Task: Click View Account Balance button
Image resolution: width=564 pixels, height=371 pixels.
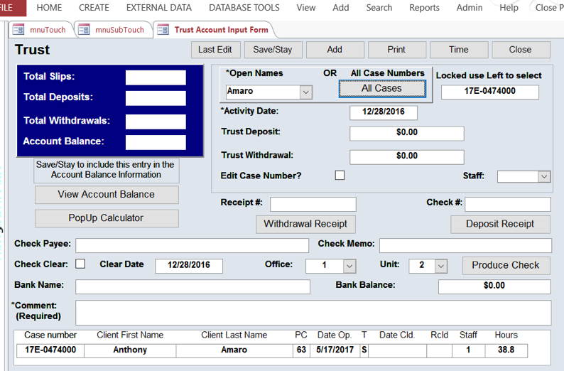Action: [106, 195]
